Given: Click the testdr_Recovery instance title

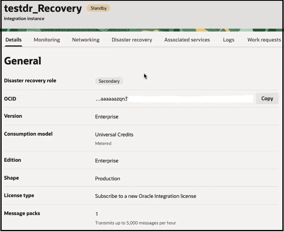Looking at the screenshot, I should point(43,9).
